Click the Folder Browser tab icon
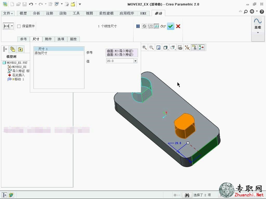The height and width of the screenshot is (199, 266). pos(13,49)
